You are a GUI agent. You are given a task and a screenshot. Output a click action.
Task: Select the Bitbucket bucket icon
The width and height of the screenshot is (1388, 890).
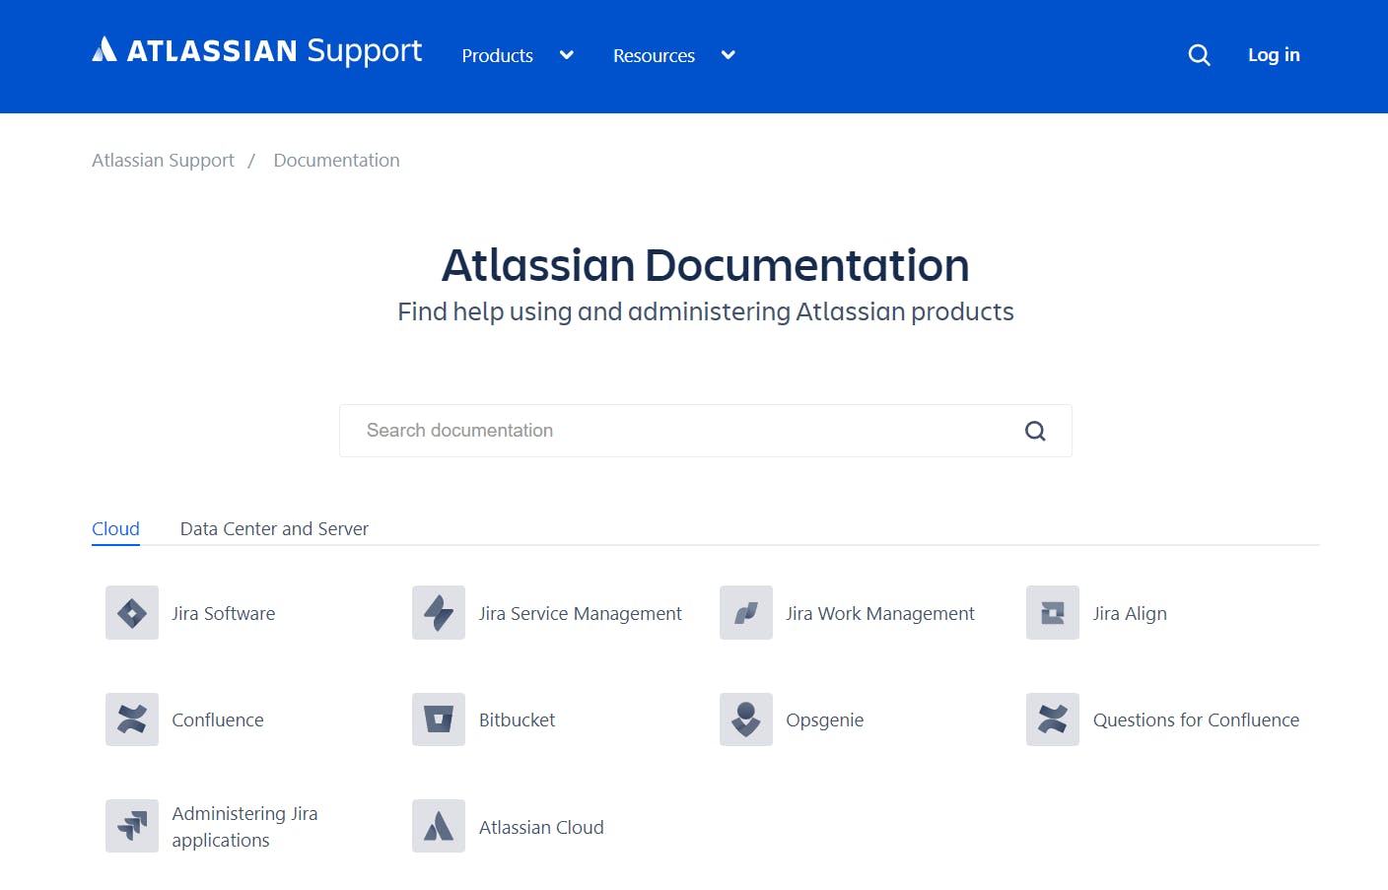point(439,719)
